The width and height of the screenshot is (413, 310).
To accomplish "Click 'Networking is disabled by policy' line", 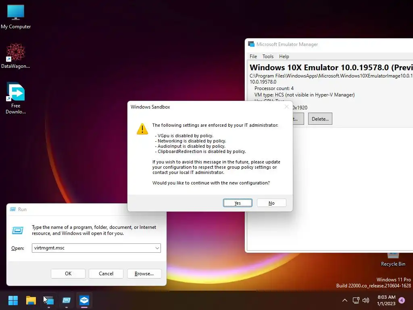I will coord(190,141).
